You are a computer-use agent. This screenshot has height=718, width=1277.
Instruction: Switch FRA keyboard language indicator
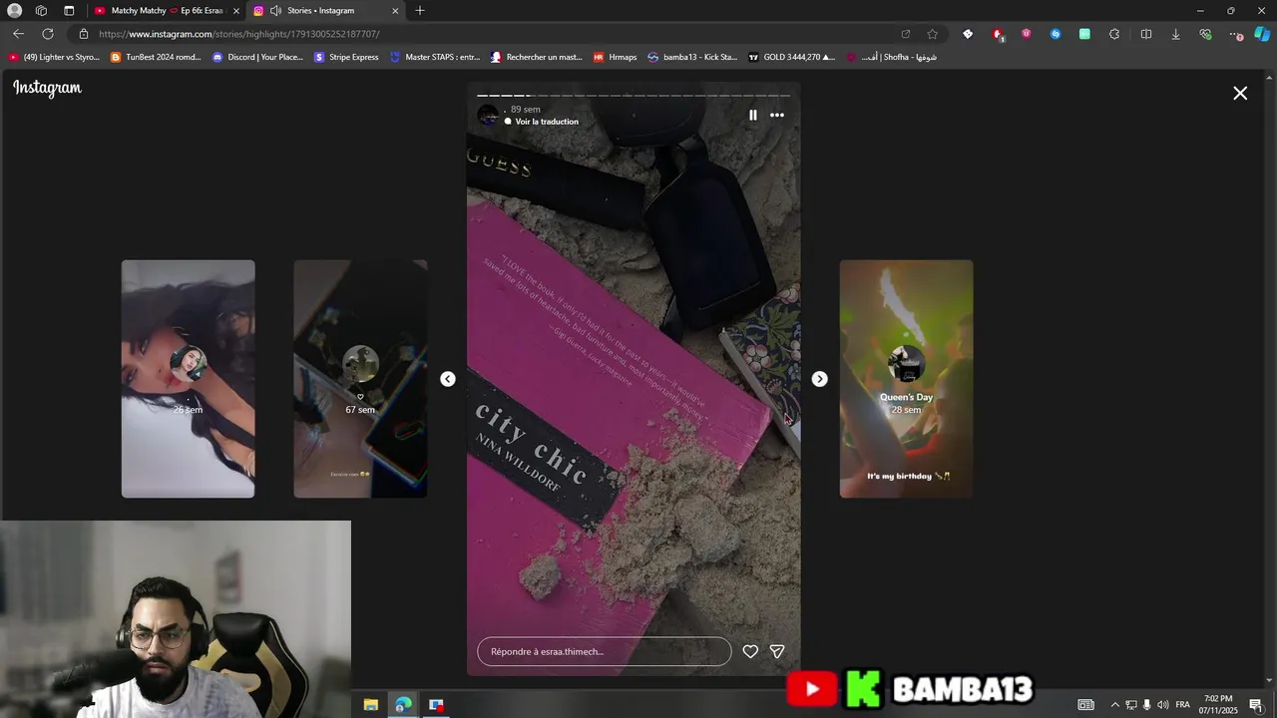pyautogui.click(x=1182, y=705)
